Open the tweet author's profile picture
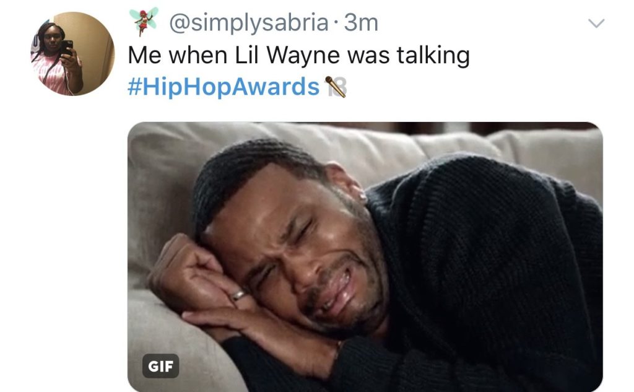This screenshot has width=634, height=392. [x=73, y=54]
